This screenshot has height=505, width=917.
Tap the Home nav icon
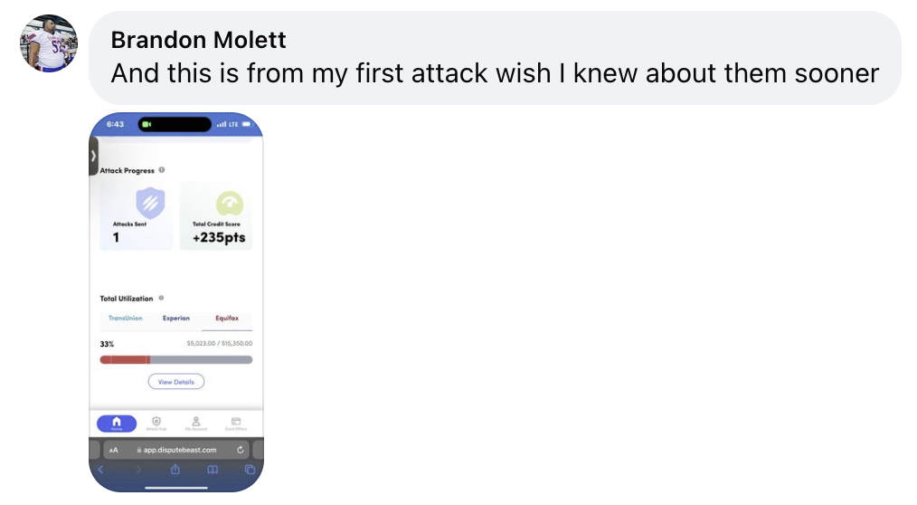point(117,424)
